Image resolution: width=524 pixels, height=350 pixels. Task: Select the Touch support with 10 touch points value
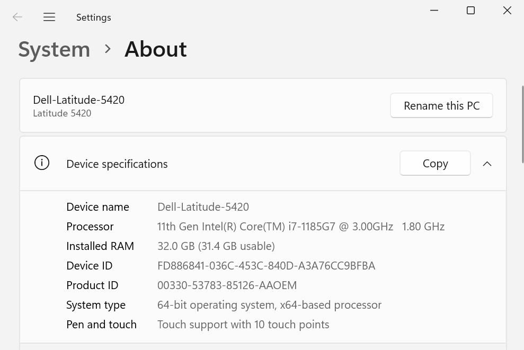[243, 325]
